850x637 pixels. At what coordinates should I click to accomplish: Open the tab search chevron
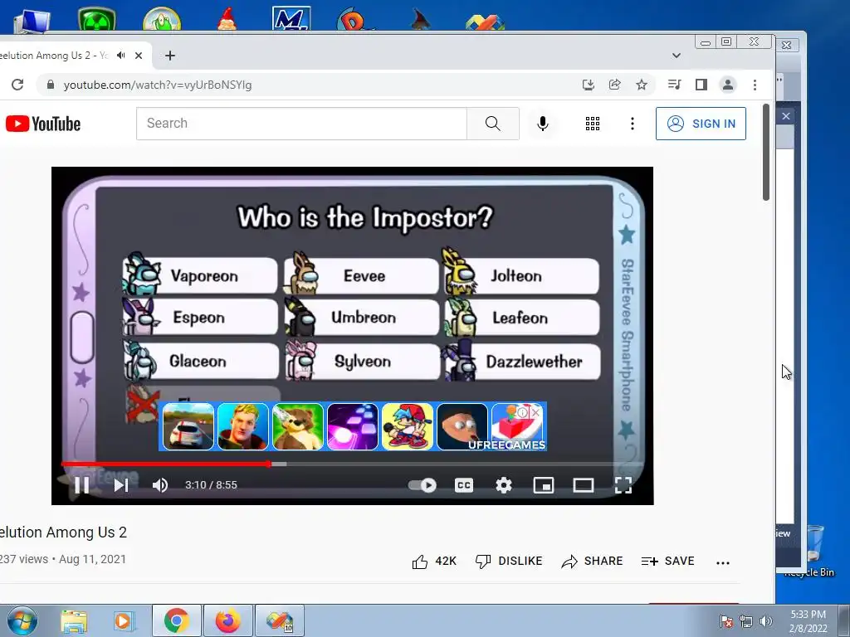point(676,56)
